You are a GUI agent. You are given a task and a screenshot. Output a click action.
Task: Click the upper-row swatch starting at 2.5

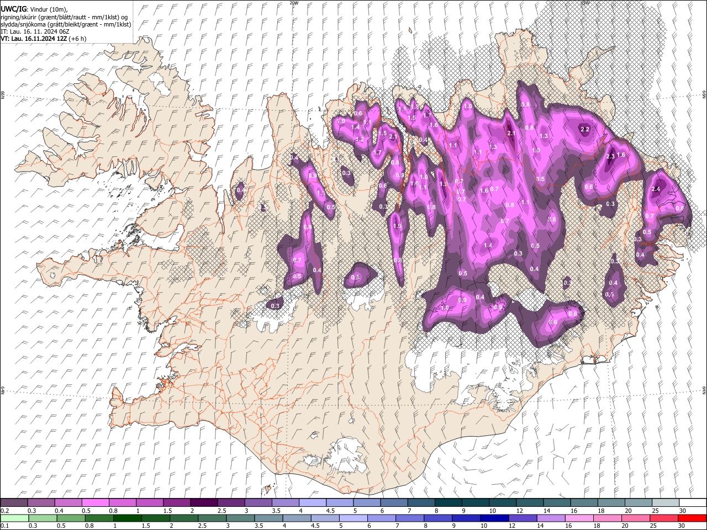(x=231, y=502)
